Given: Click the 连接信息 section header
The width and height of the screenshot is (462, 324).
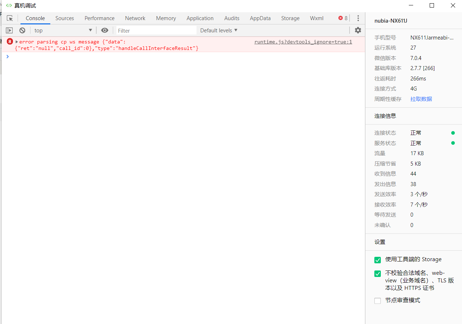Looking at the screenshot, I should coord(385,116).
